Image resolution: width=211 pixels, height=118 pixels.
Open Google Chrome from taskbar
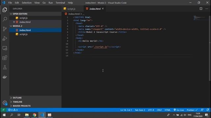click(x=34, y=115)
